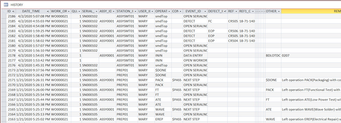Click the table icon beside HISTORY

tap(6, 4)
